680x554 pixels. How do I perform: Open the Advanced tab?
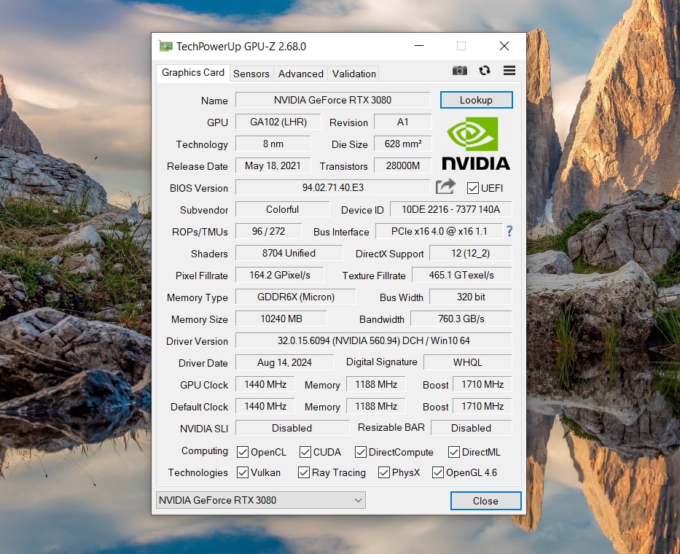pos(300,74)
